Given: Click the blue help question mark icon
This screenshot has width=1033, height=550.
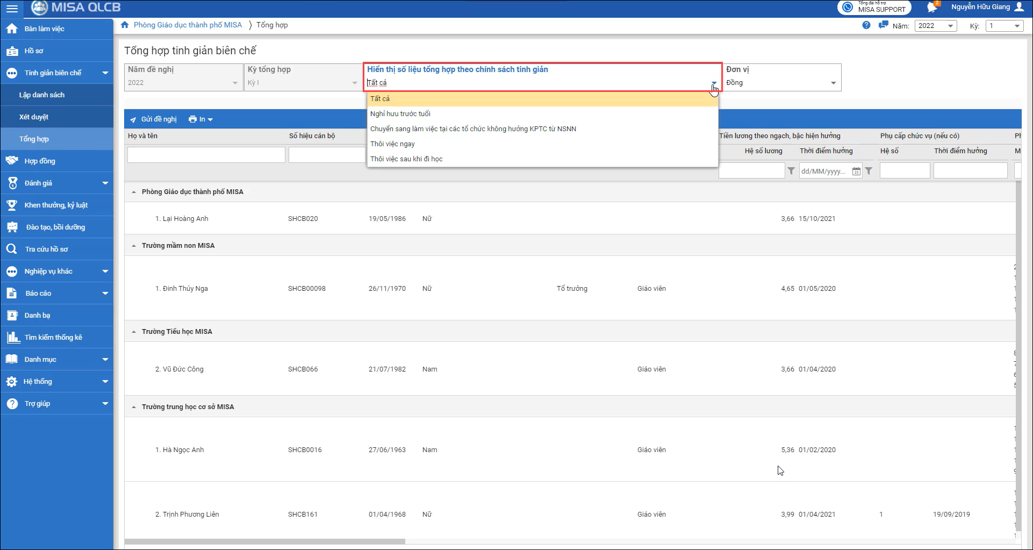Looking at the screenshot, I should click(866, 25).
